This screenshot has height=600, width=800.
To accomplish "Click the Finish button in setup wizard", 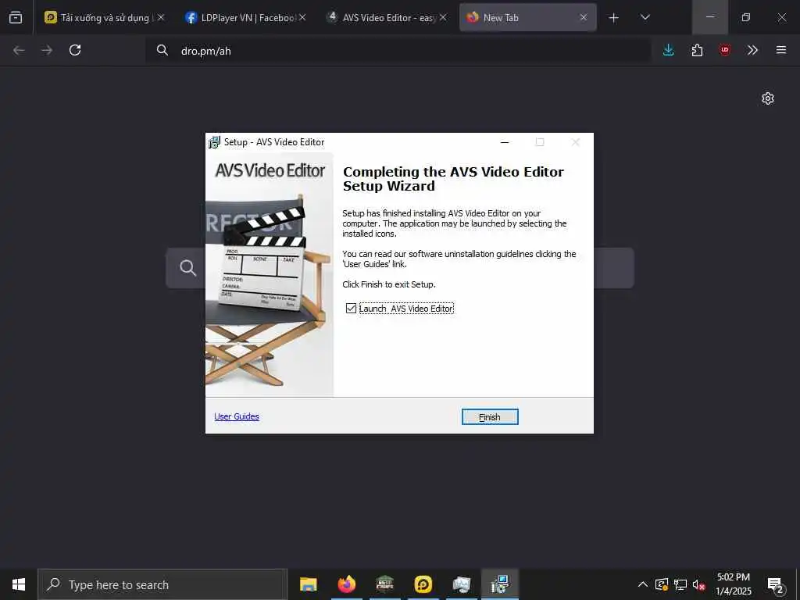I will pyautogui.click(x=490, y=417).
